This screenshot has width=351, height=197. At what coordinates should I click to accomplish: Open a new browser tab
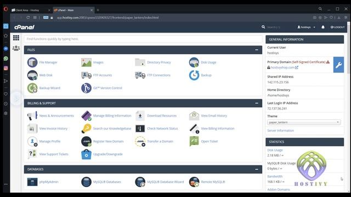coord(98,10)
